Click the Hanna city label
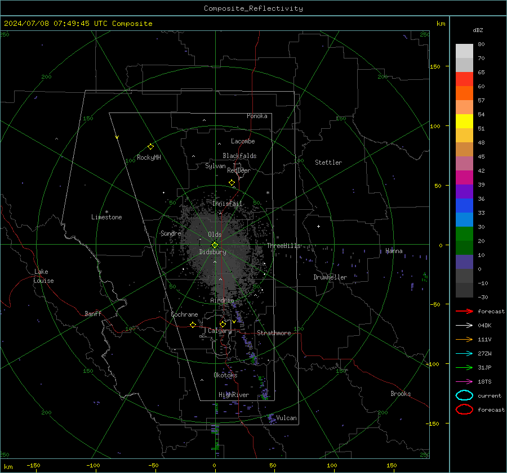This screenshot has width=507, height=473. click(x=394, y=251)
